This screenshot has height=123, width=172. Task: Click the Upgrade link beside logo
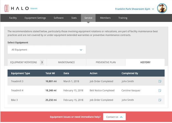[x=34, y=9]
